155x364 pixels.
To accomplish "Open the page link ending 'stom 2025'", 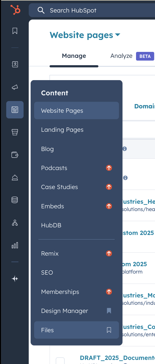I will pos(138,233).
